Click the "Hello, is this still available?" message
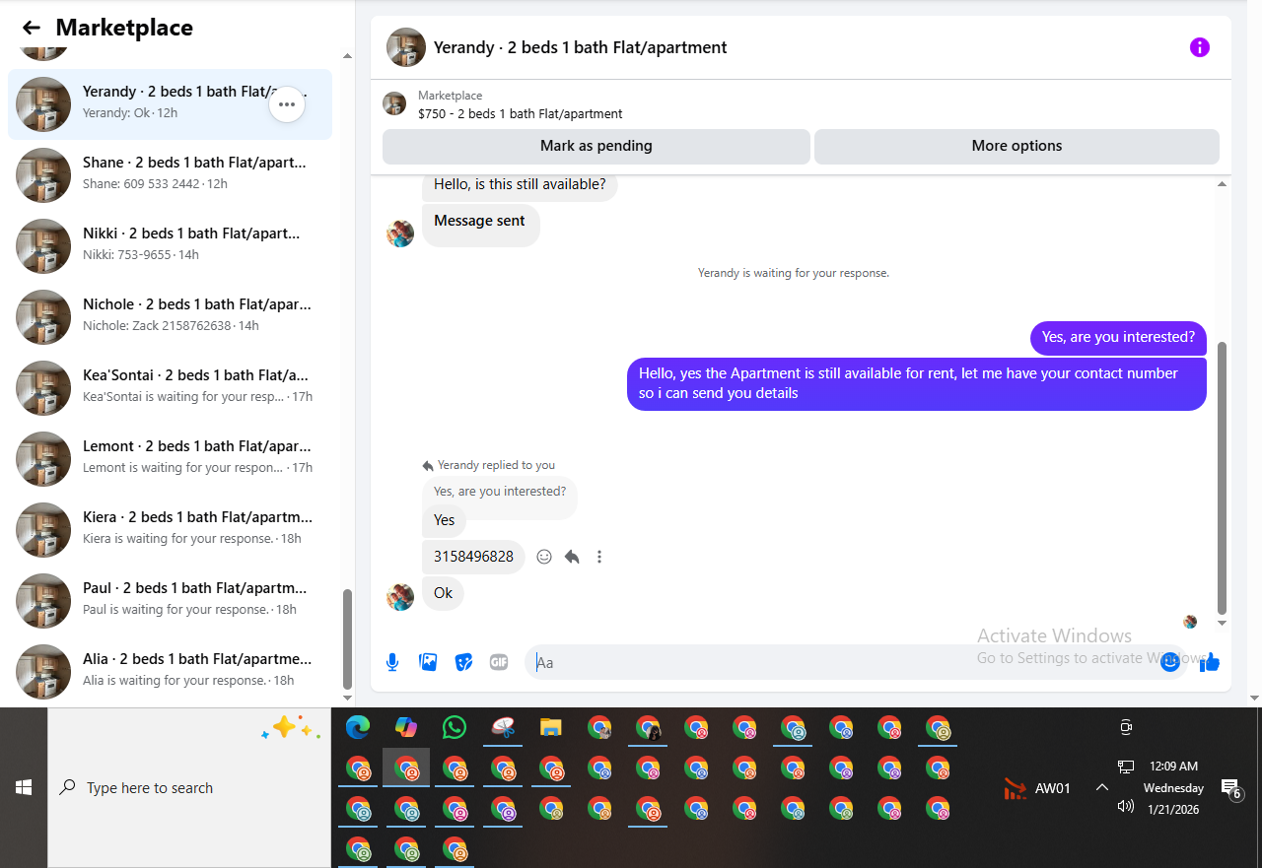The height and width of the screenshot is (868, 1262). tap(520, 184)
